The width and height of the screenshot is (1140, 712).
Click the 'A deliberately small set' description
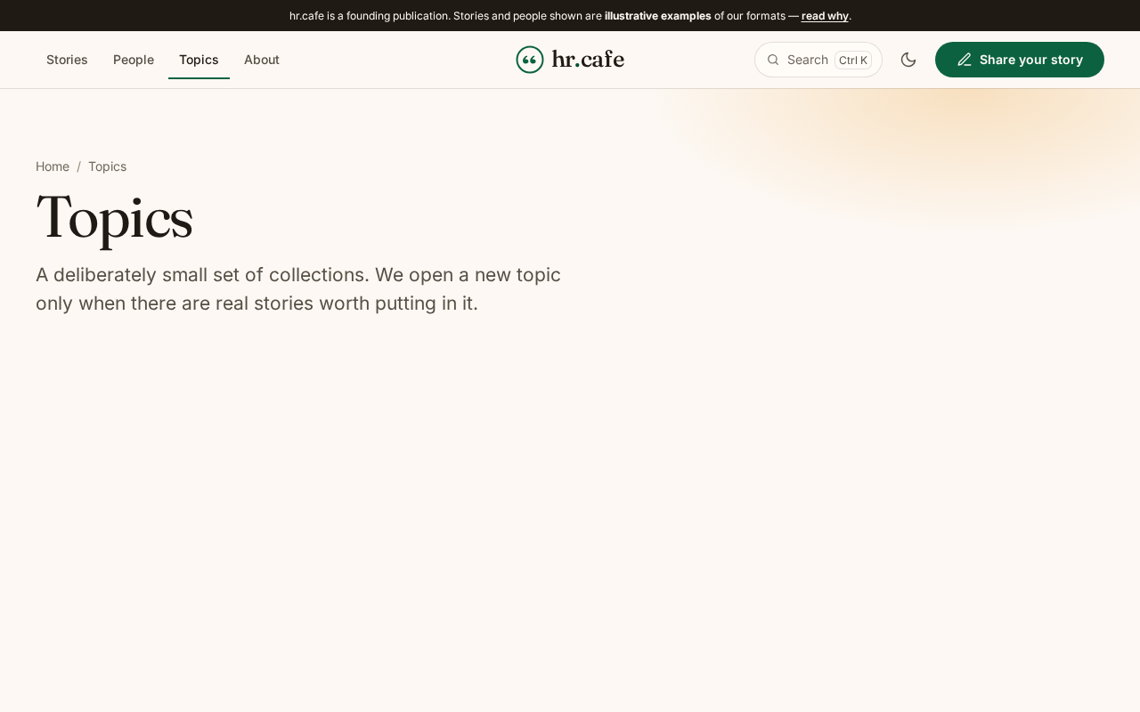298,288
